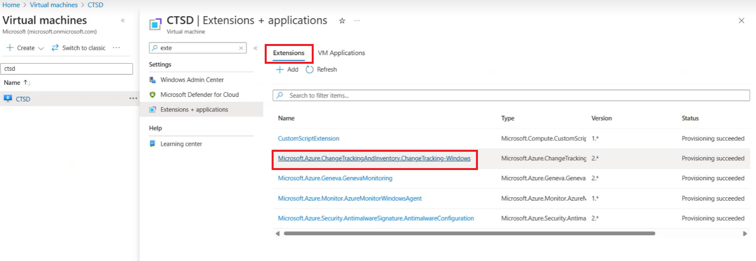Viewport: 756px width, 261px height.
Task: Click Microsoft.Azure.Geneva.Geneva type cell
Action: tap(544, 178)
